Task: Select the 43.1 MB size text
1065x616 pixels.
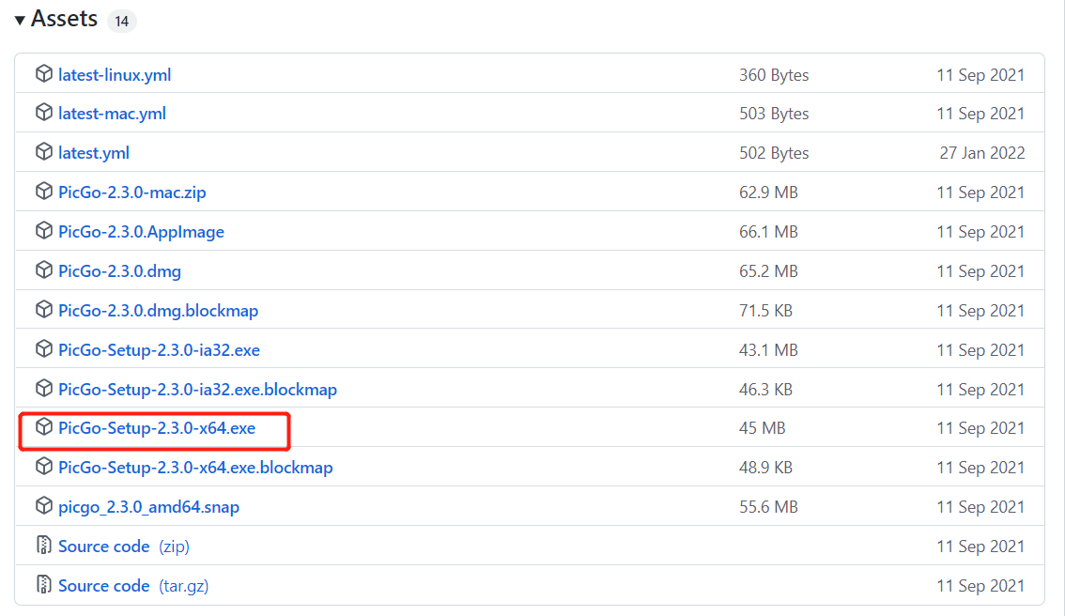Action: (x=768, y=349)
